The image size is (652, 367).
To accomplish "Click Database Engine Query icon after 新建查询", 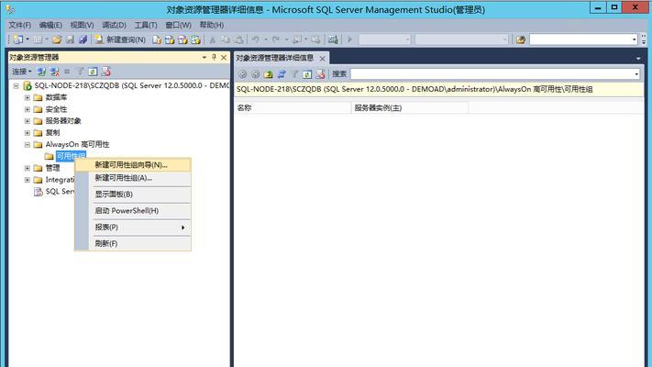I will click(156, 39).
